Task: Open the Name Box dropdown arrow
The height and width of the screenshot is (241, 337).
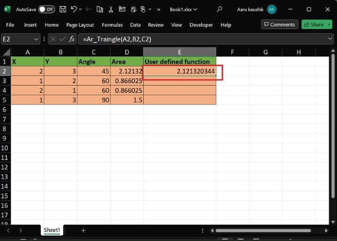Action: [36, 39]
